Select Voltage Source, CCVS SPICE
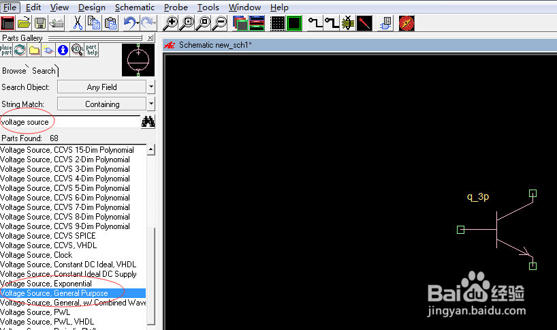Image resolution: width=557 pixels, height=330 pixels. (48, 236)
